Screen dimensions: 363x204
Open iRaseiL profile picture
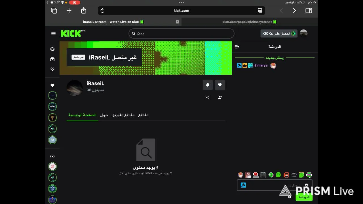click(75, 88)
